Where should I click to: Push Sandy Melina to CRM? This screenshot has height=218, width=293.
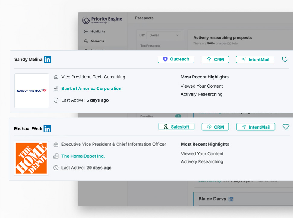[215, 60]
